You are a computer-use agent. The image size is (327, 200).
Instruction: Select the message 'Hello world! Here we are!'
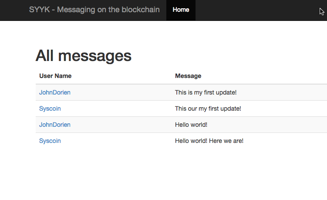click(209, 141)
